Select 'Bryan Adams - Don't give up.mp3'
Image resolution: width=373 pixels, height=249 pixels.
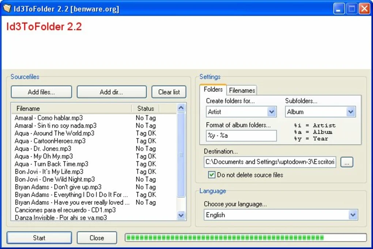pos(58,187)
